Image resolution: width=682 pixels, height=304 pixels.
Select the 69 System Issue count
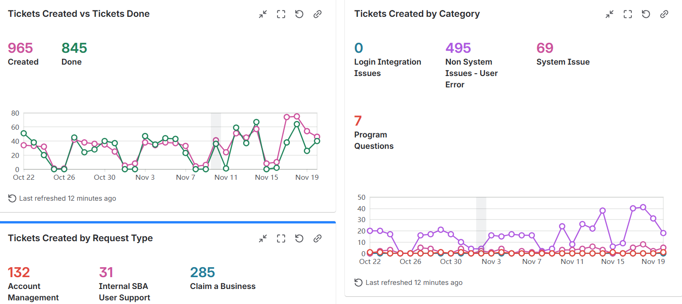[545, 48]
